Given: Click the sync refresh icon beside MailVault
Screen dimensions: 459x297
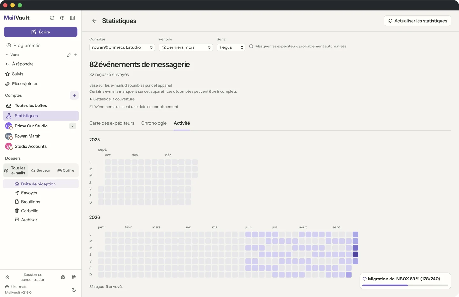Looking at the screenshot, I should 52,18.
